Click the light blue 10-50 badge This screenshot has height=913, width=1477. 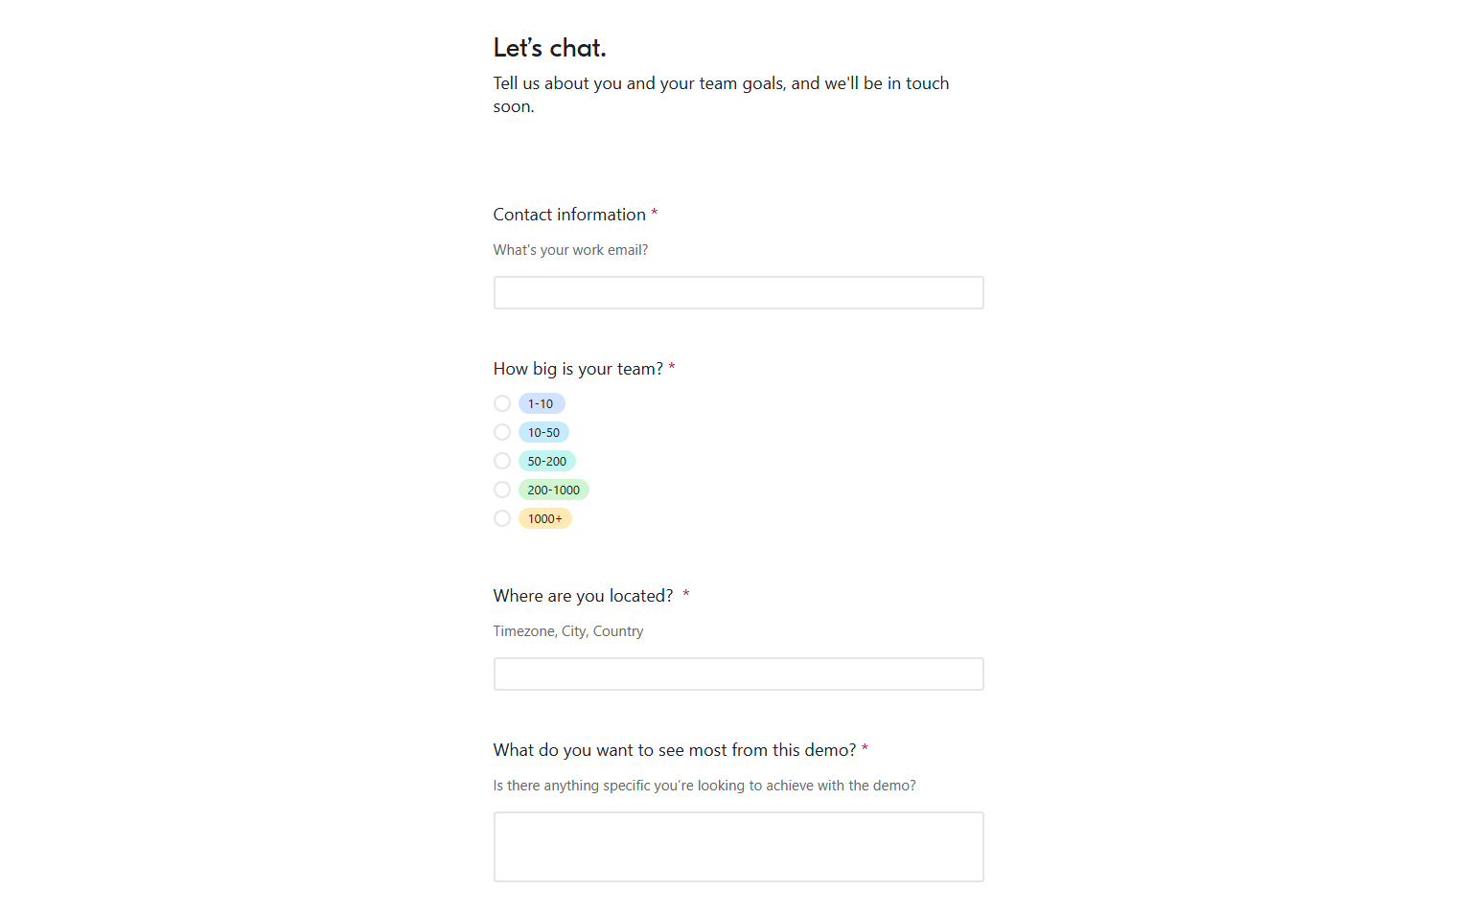(543, 432)
